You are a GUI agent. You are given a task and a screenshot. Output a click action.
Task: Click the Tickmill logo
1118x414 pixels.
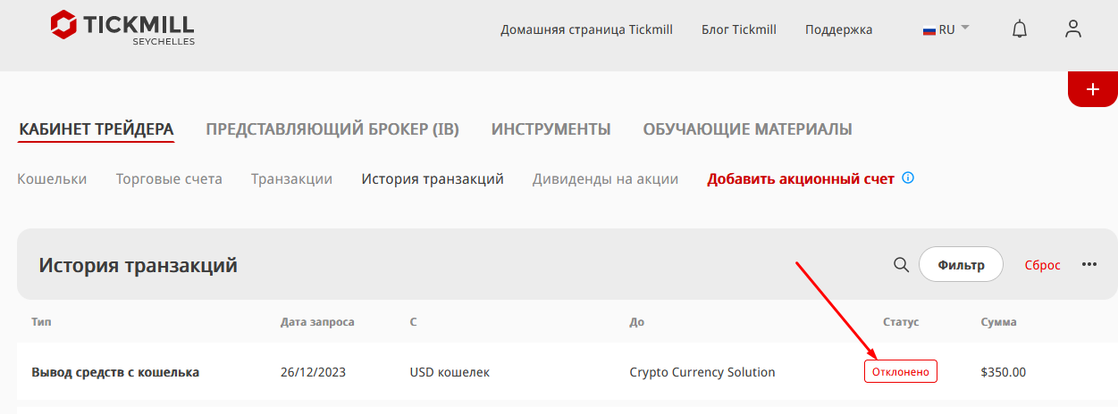(122, 28)
